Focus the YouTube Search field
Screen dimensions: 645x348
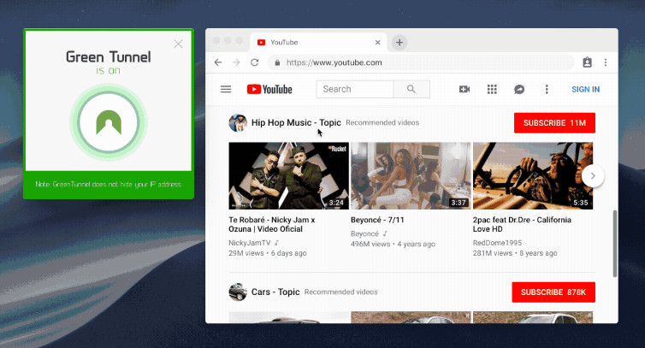pos(355,89)
